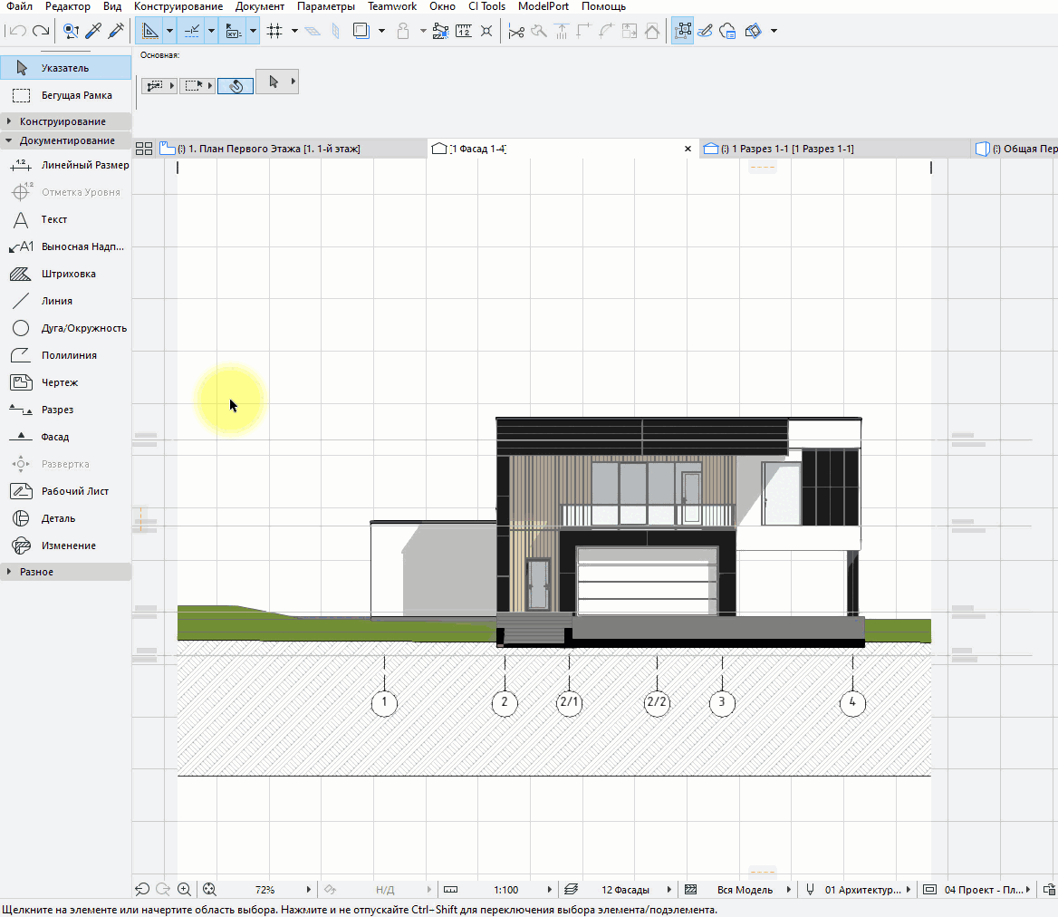Select the Pipette (pick up parameters) tool

[x=92, y=32]
